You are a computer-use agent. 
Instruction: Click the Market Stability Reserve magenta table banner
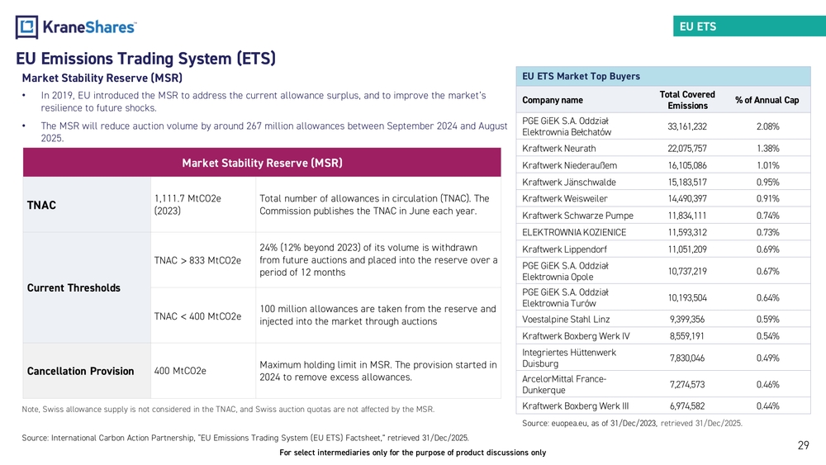[262, 162]
